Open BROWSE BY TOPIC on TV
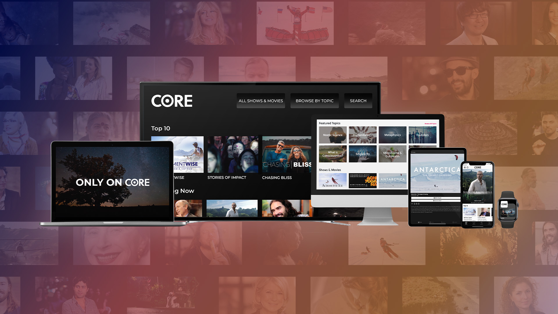The height and width of the screenshot is (314, 558). 314,101
